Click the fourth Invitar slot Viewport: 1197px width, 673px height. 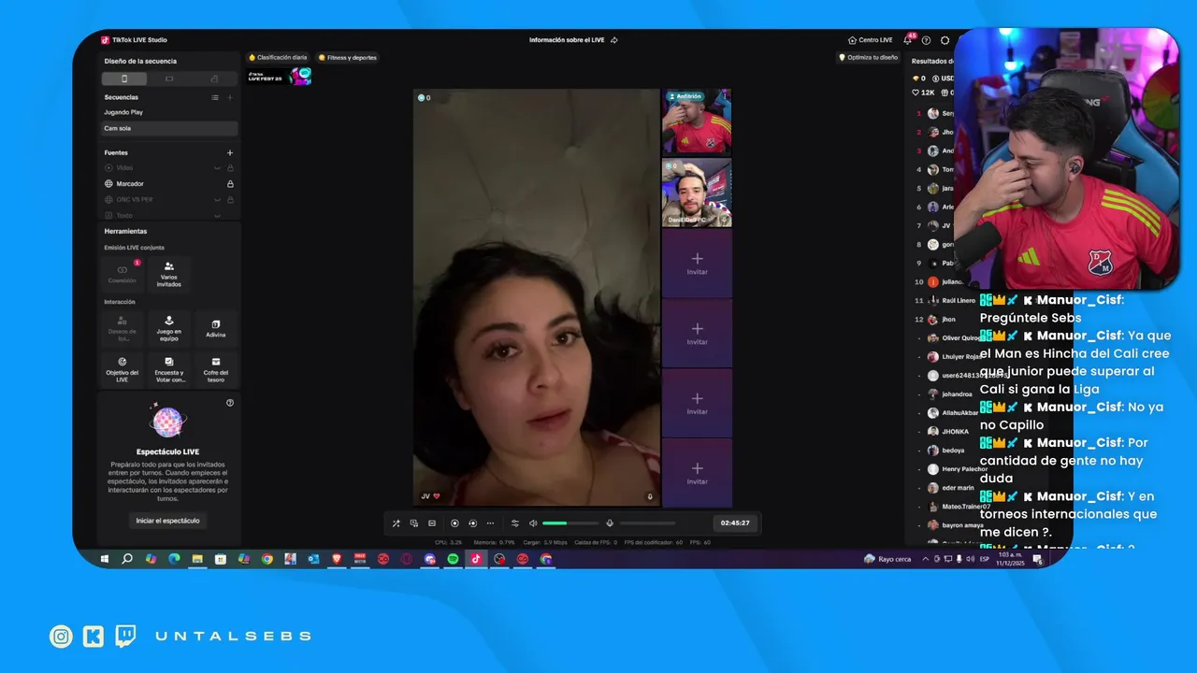[697, 473]
